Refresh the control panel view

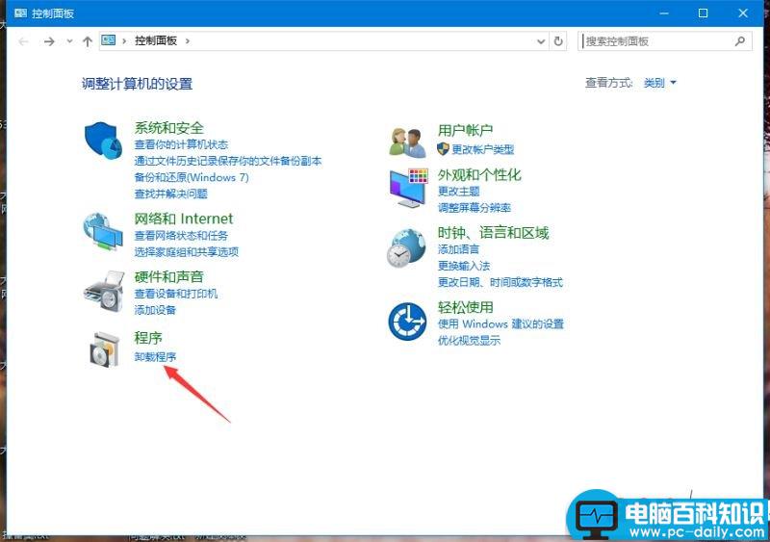(558, 41)
